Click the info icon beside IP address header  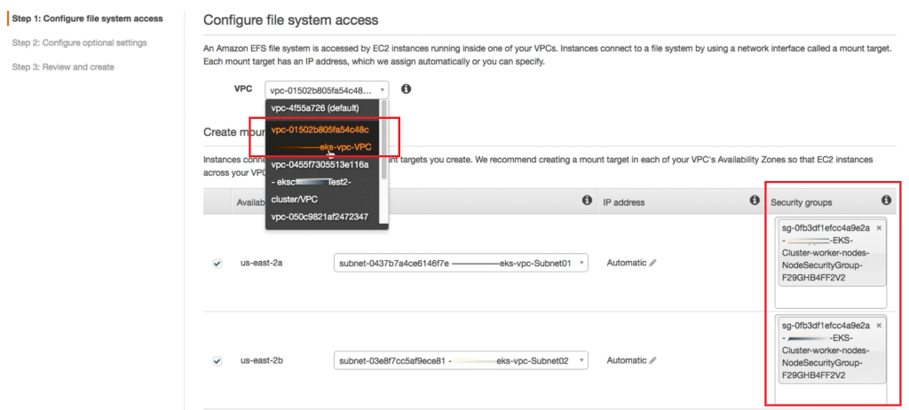click(755, 200)
